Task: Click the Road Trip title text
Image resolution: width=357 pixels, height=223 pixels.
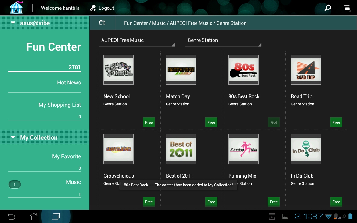Action: tap(301, 96)
